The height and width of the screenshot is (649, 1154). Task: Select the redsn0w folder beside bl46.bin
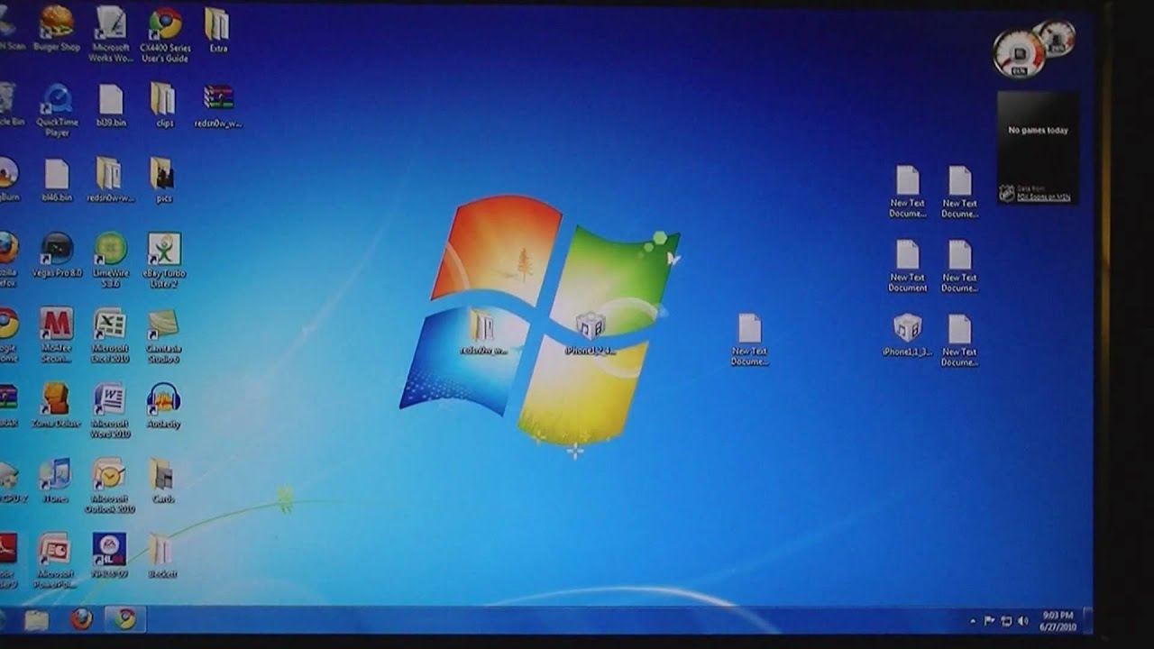[x=110, y=179]
